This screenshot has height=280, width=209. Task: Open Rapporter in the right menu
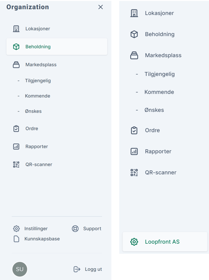158,152
